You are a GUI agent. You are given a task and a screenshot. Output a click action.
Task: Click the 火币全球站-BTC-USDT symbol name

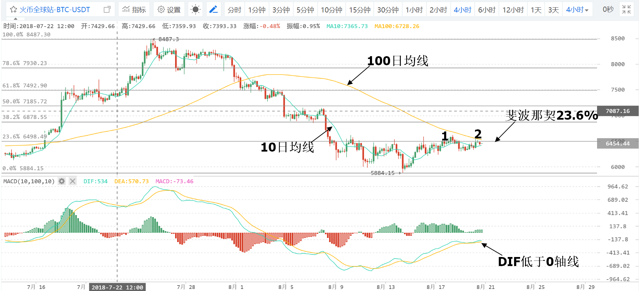(x=55, y=10)
